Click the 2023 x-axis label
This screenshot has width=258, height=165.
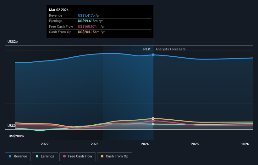(95, 144)
